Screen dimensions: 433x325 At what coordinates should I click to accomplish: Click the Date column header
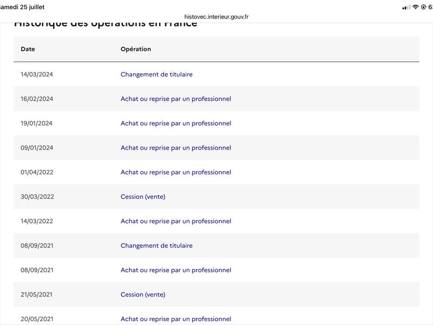[x=28, y=49]
